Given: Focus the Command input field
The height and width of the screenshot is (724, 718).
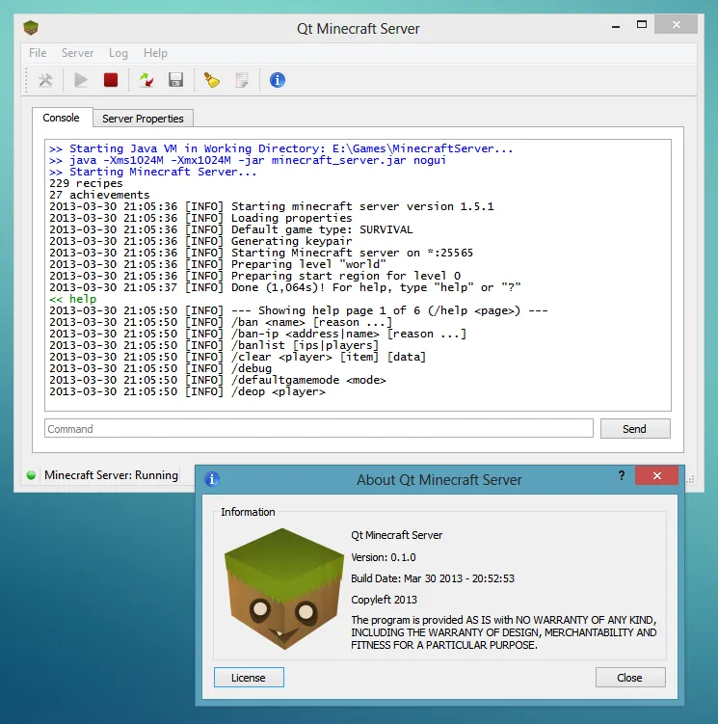Looking at the screenshot, I should pyautogui.click(x=318, y=429).
